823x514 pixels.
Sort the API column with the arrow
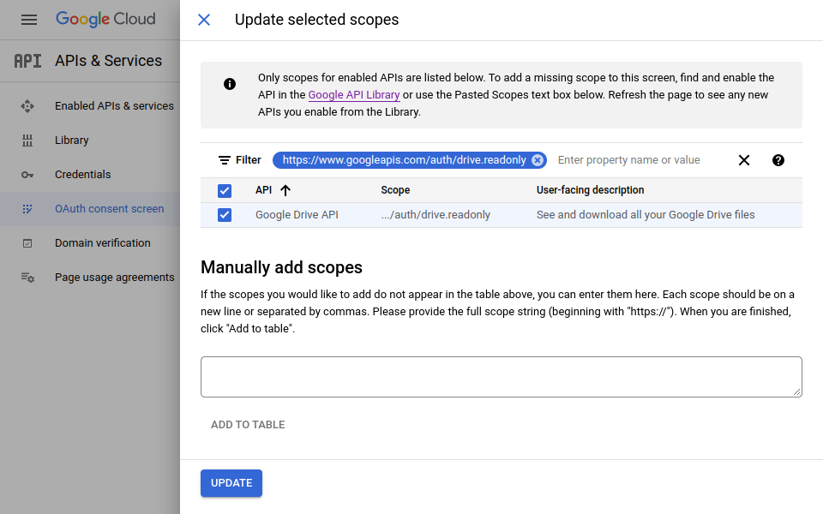tap(285, 190)
